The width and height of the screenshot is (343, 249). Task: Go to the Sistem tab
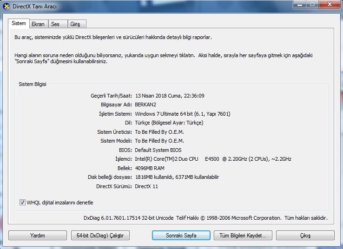pos(19,24)
